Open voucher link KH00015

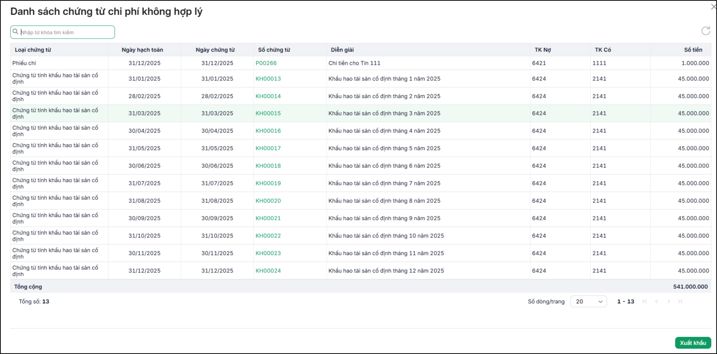point(268,114)
